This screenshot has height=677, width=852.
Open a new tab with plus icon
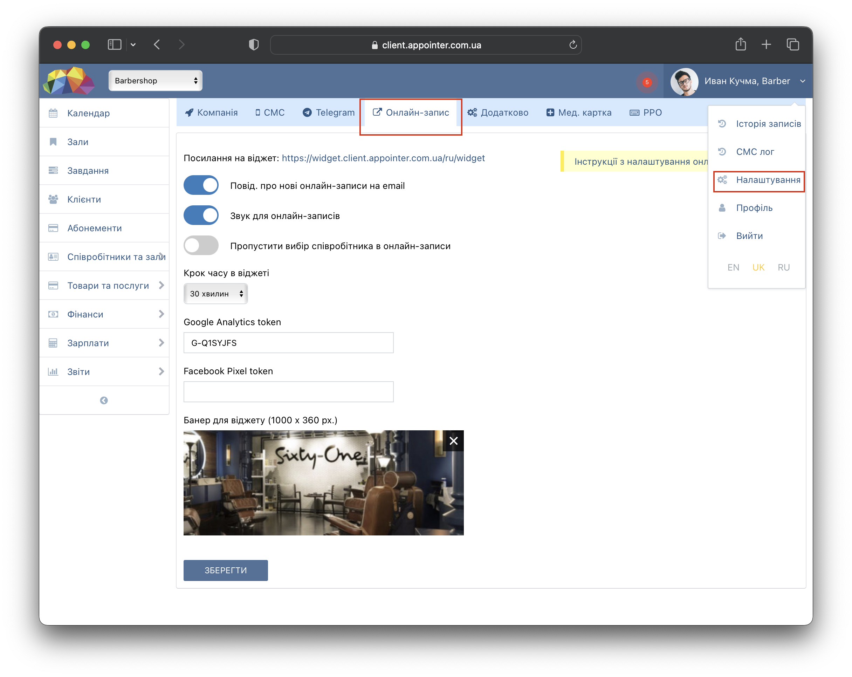pos(766,45)
